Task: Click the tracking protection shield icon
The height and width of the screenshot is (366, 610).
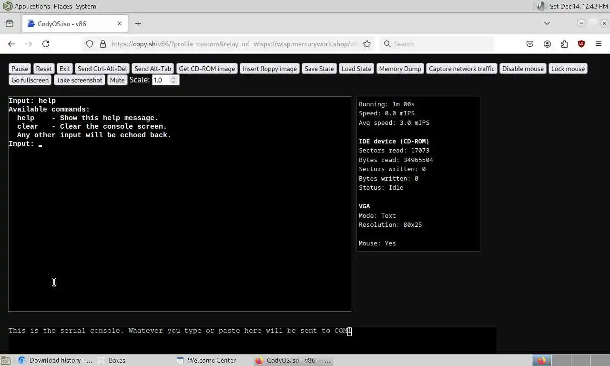Action: [x=90, y=44]
